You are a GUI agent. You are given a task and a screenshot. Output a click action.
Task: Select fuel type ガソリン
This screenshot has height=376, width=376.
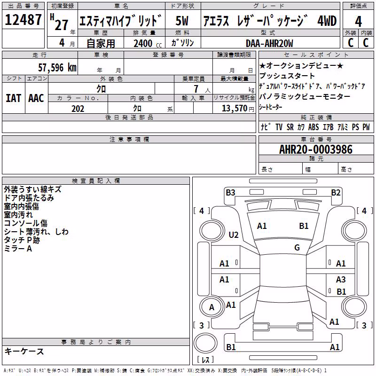point(182,43)
